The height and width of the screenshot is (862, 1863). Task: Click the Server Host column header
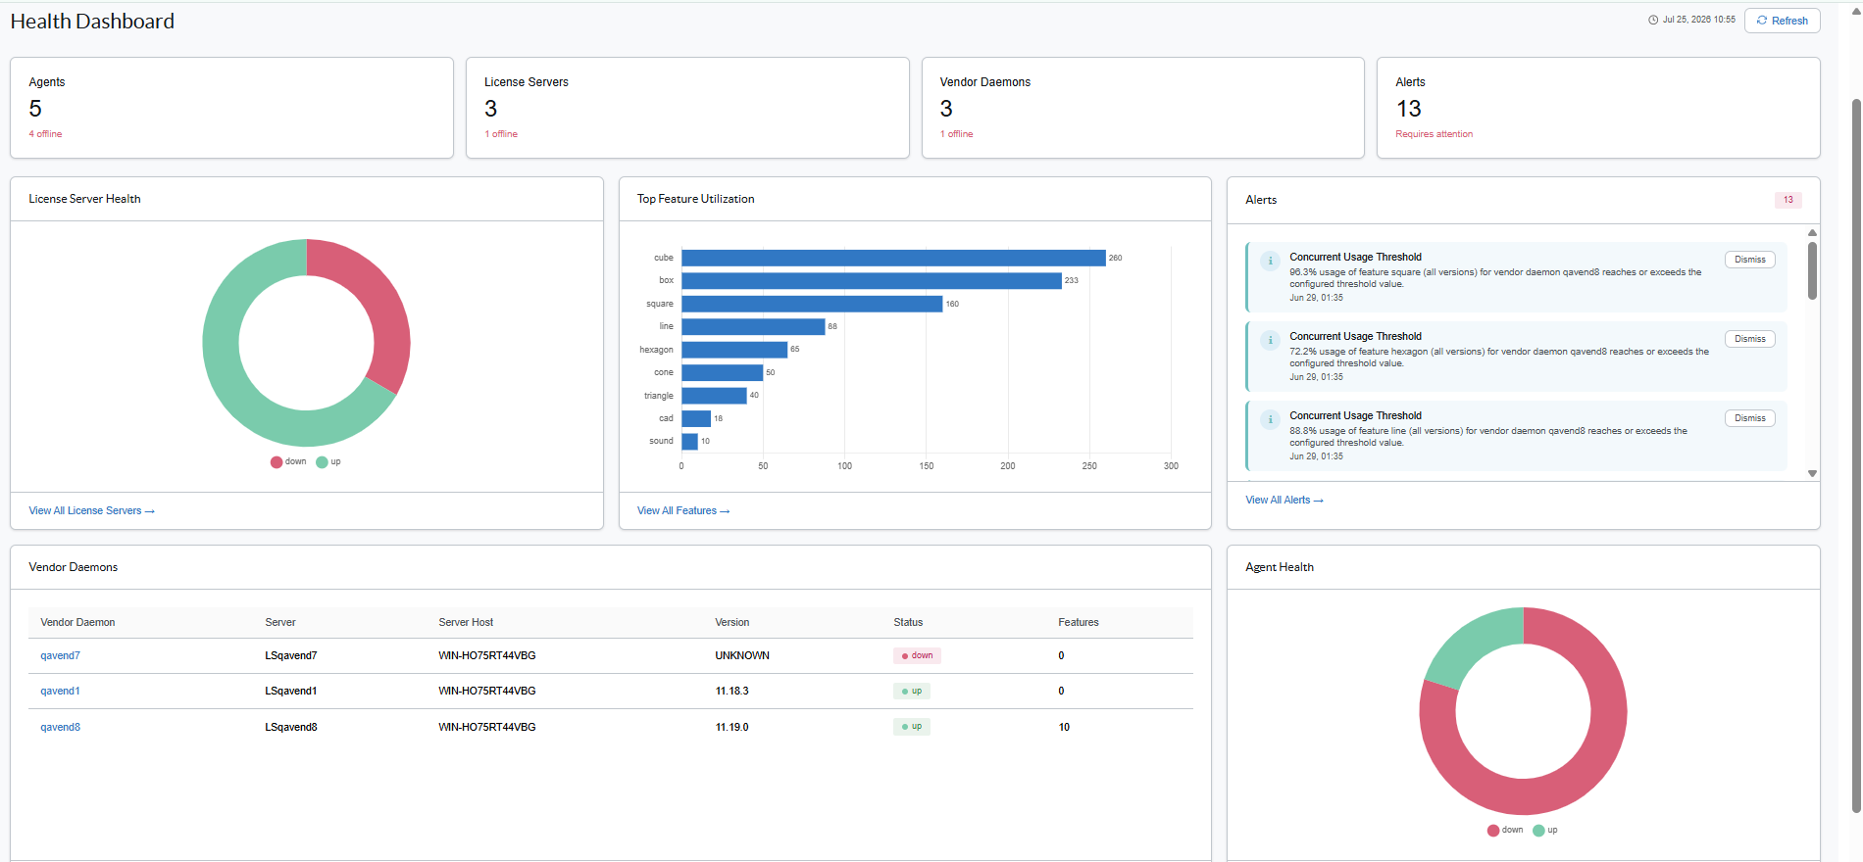pyautogui.click(x=466, y=623)
